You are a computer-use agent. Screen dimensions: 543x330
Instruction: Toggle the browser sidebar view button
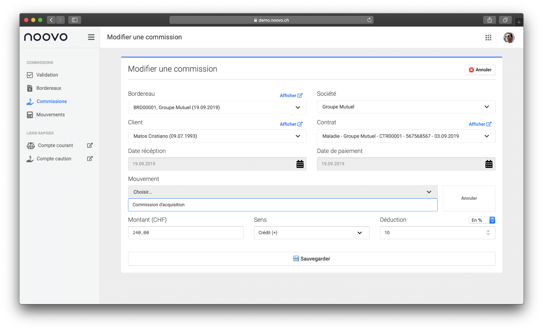pos(75,20)
